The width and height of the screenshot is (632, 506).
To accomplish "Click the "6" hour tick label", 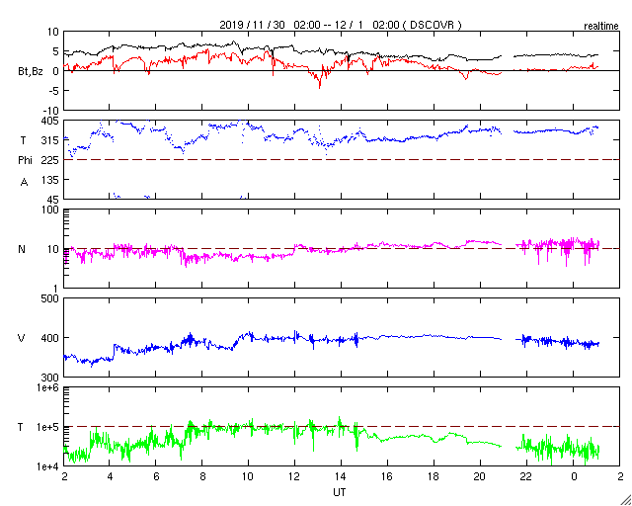I will (x=156, y=477).
